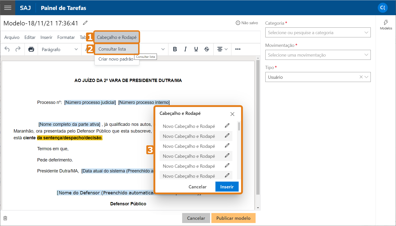Open the Modelos side panel

(x=386, y=25)
